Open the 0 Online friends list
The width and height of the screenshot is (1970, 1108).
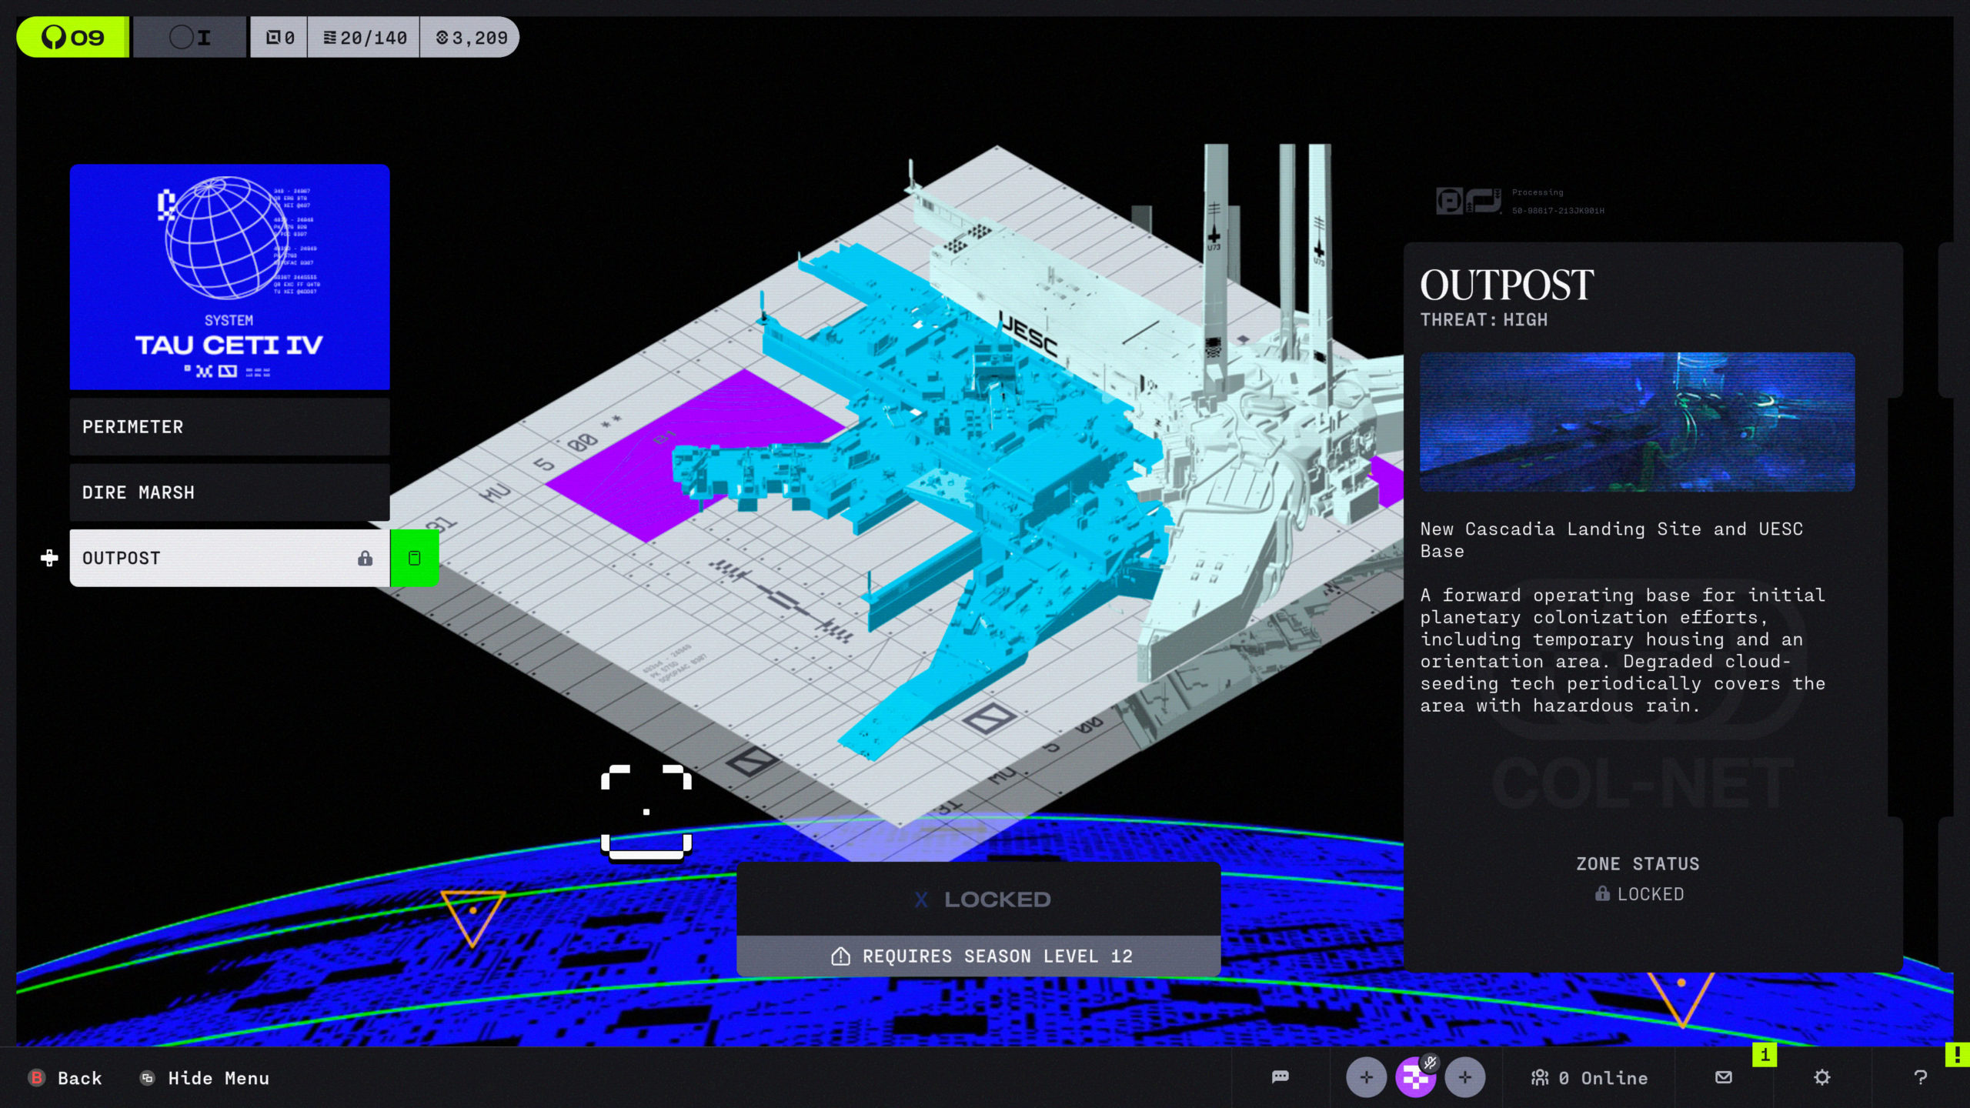(x=1590, y=1078)
